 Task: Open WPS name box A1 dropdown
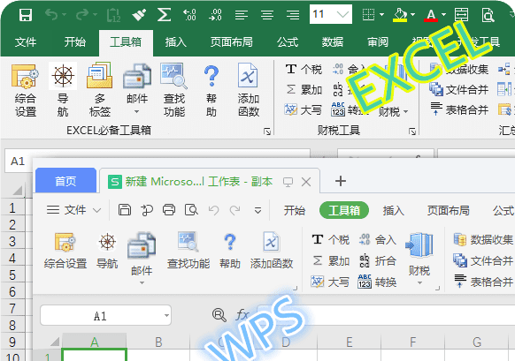(167, 315)
